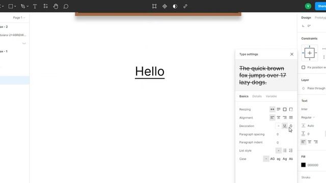Image resolution: width=326 pixels, height=183 pixels.
Task: Edit the Auto line height field
Action: pos(311,126)
